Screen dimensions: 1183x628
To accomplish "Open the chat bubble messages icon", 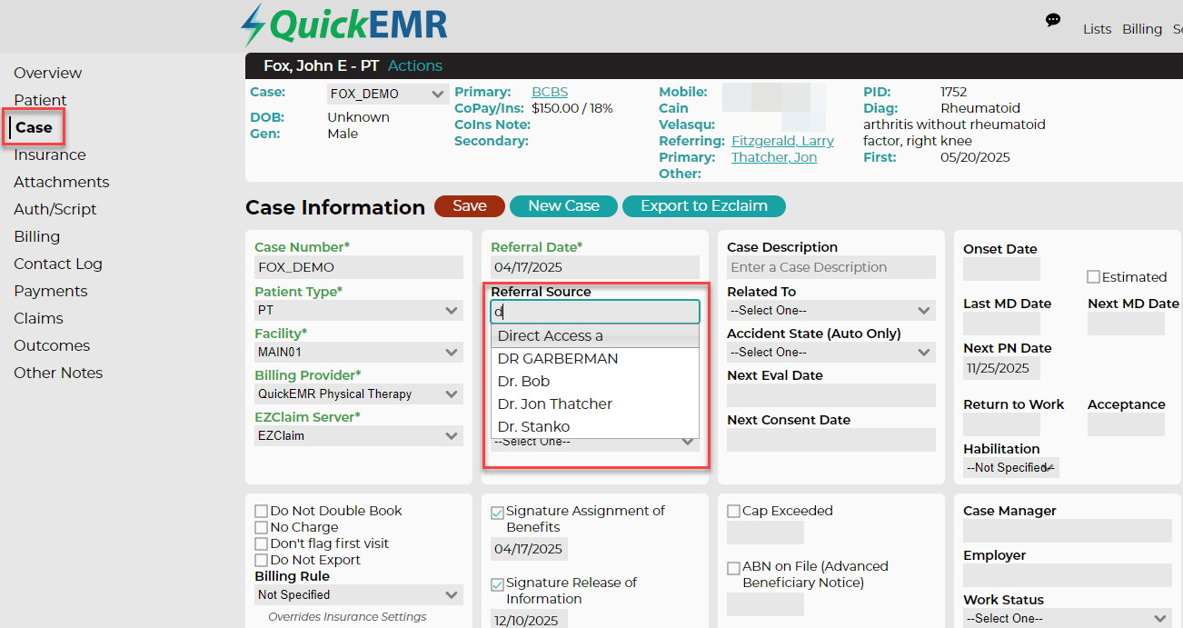I will tap(1053, 20).
